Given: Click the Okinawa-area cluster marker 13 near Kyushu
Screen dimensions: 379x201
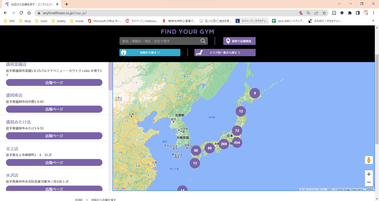Looking at the screenshot, I should point(195,163).
